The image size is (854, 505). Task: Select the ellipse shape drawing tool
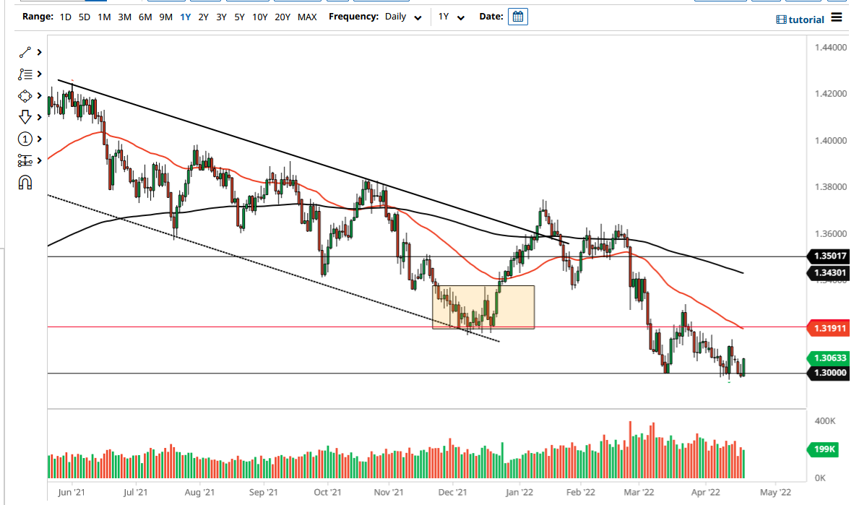pos(24,95)
